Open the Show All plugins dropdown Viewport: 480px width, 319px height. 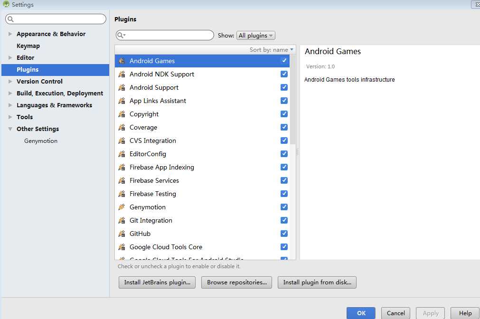tap(255, 36)
